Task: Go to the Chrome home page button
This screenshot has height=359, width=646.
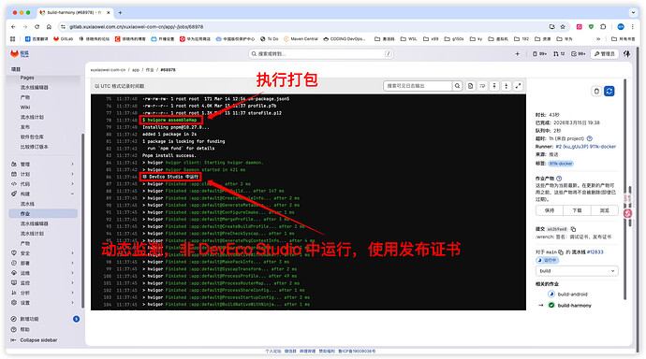Action: [x=49, y=27]
